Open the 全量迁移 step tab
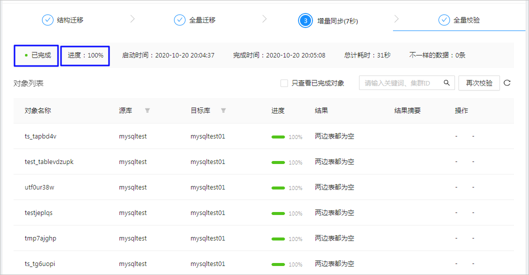The height and width of the screenshot is (275, 529). [194, 20]
